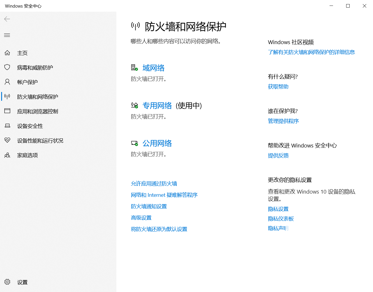373x292 pixels.
Task: Open the 域网络 firewall settings
Action: click(x=153, y=68)
